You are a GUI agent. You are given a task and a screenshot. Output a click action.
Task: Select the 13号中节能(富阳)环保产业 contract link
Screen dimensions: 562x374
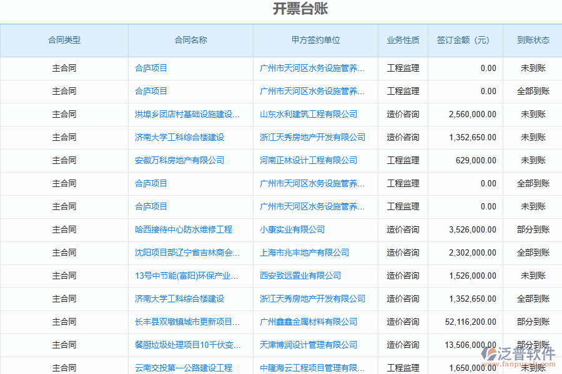pos(187,276)
